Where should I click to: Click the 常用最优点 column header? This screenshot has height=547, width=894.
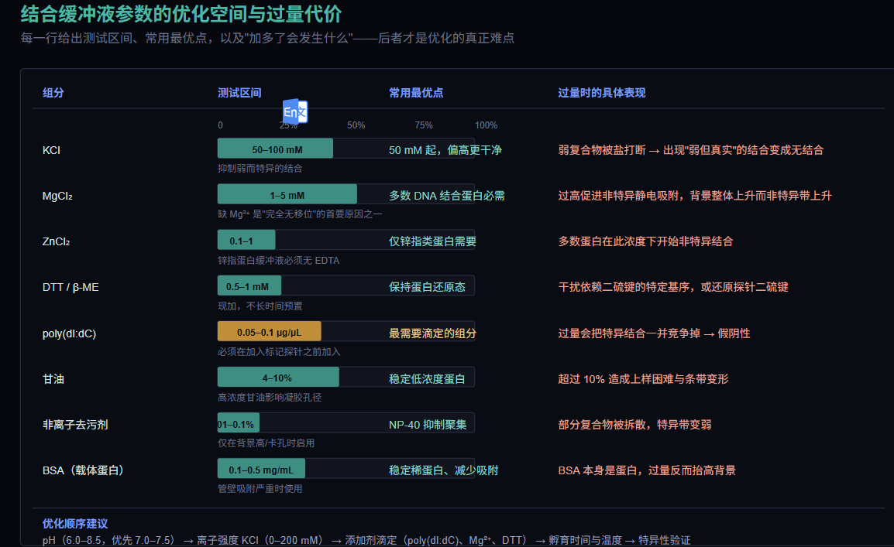[416, 93]
